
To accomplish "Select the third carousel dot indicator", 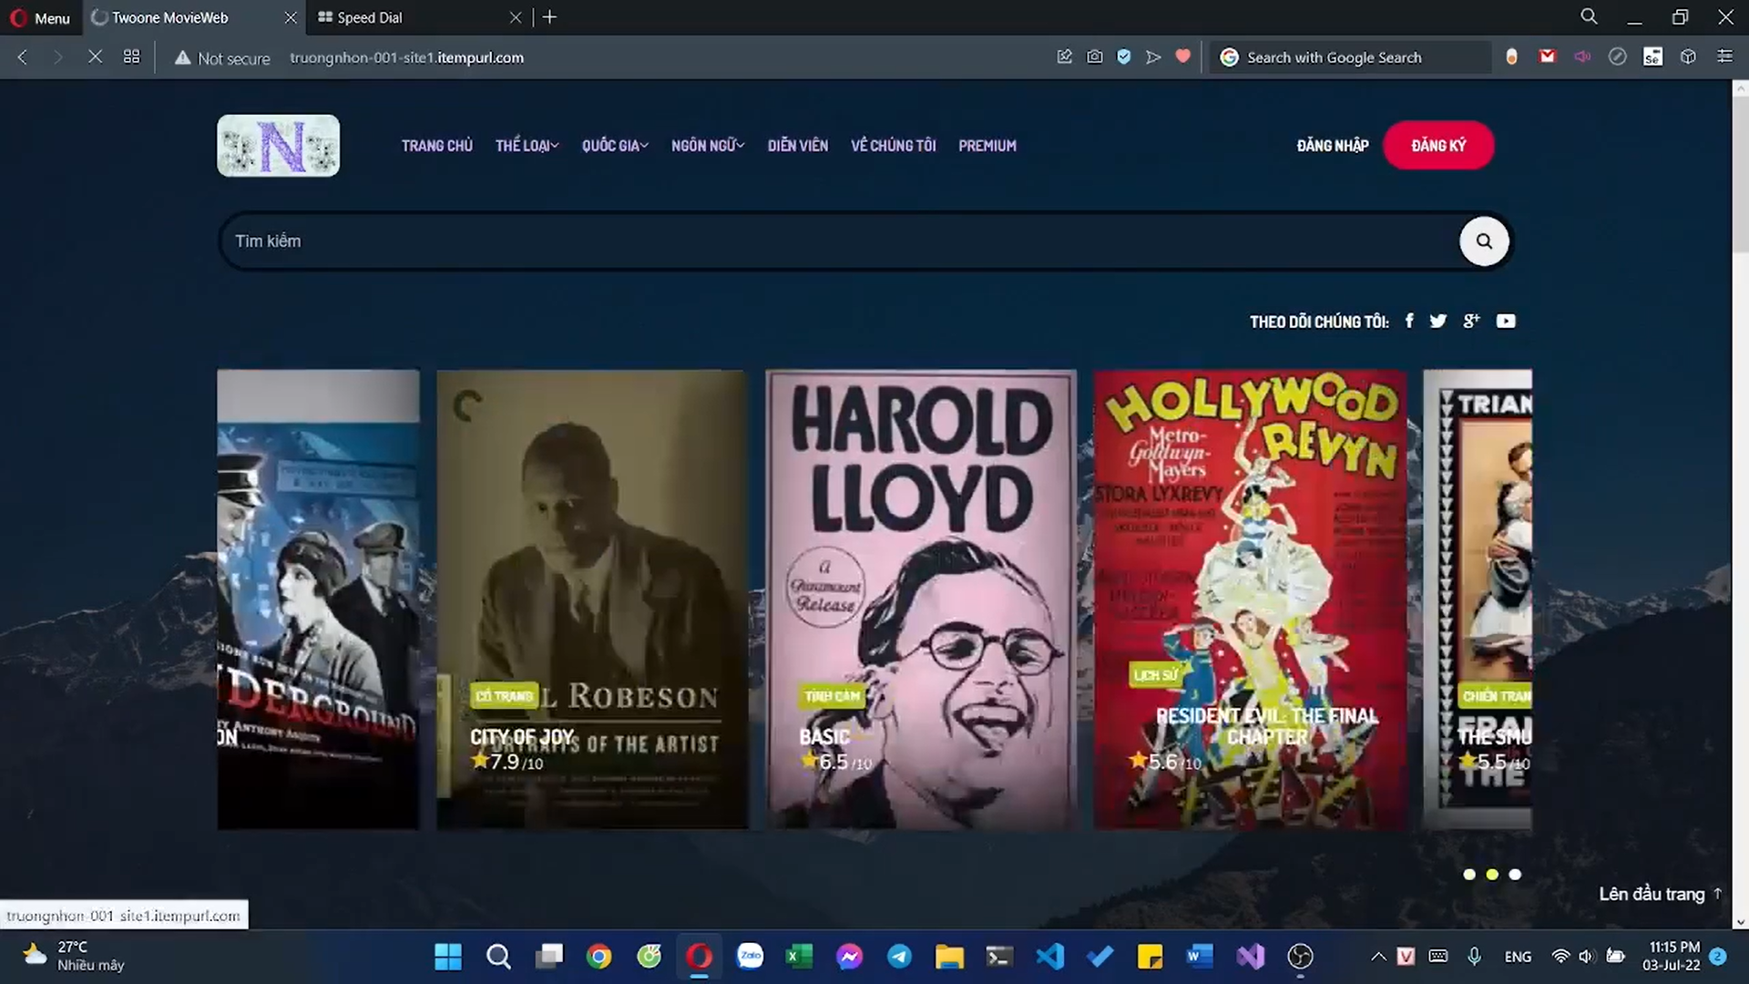I will (x=1515, y=875).
